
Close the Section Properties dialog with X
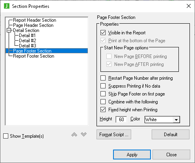[189, 6]
